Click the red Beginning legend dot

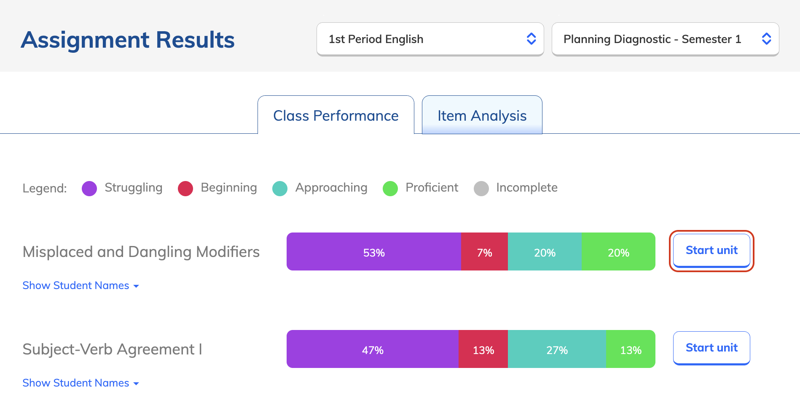point(185,189)
